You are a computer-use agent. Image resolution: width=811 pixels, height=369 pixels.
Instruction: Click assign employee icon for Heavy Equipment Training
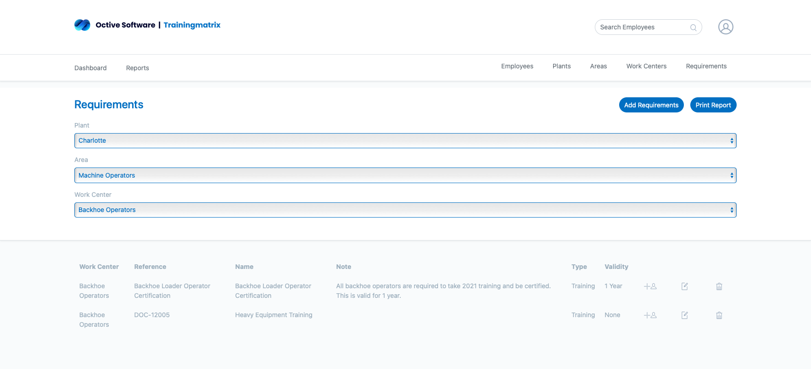650,315
